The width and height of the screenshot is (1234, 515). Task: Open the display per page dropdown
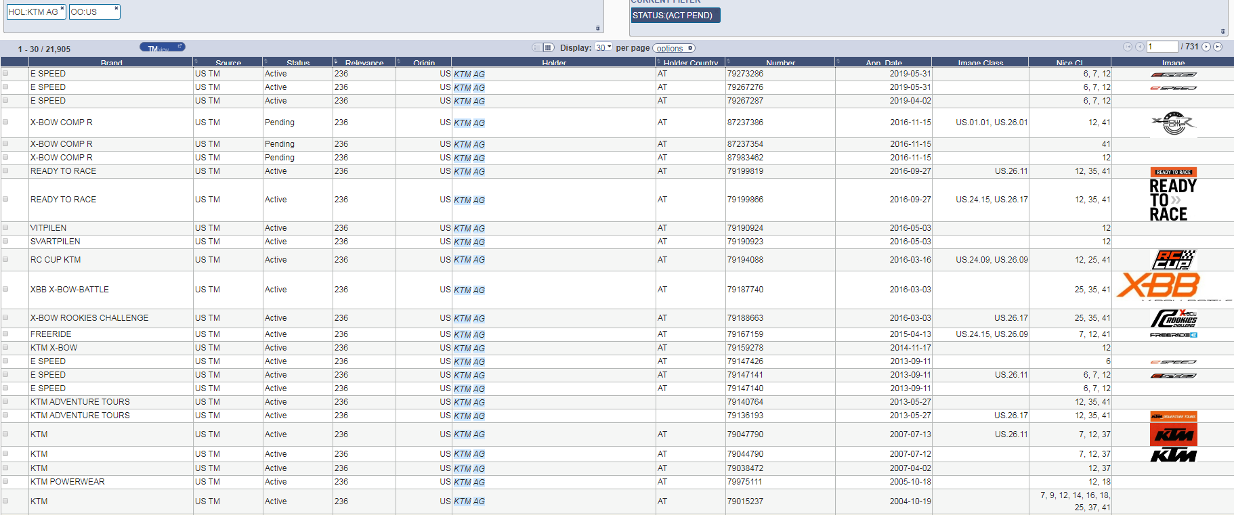pos(603,47)
